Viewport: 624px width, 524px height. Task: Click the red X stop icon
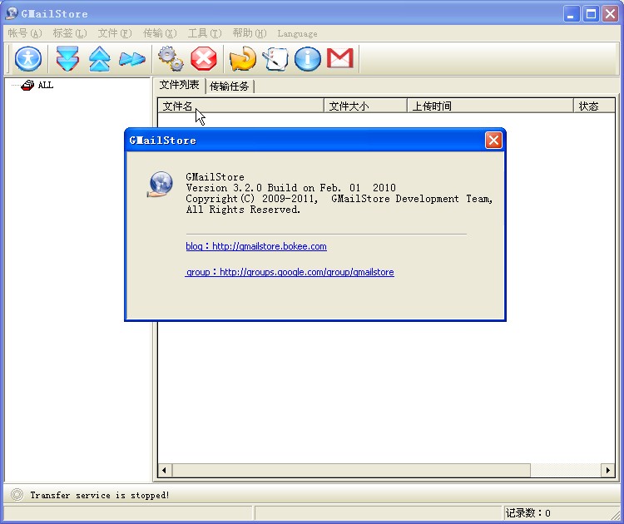pos(203,58)
